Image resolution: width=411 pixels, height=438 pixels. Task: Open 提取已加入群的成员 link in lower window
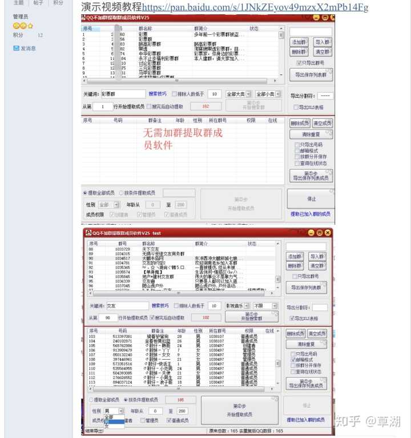coord(305,420)
